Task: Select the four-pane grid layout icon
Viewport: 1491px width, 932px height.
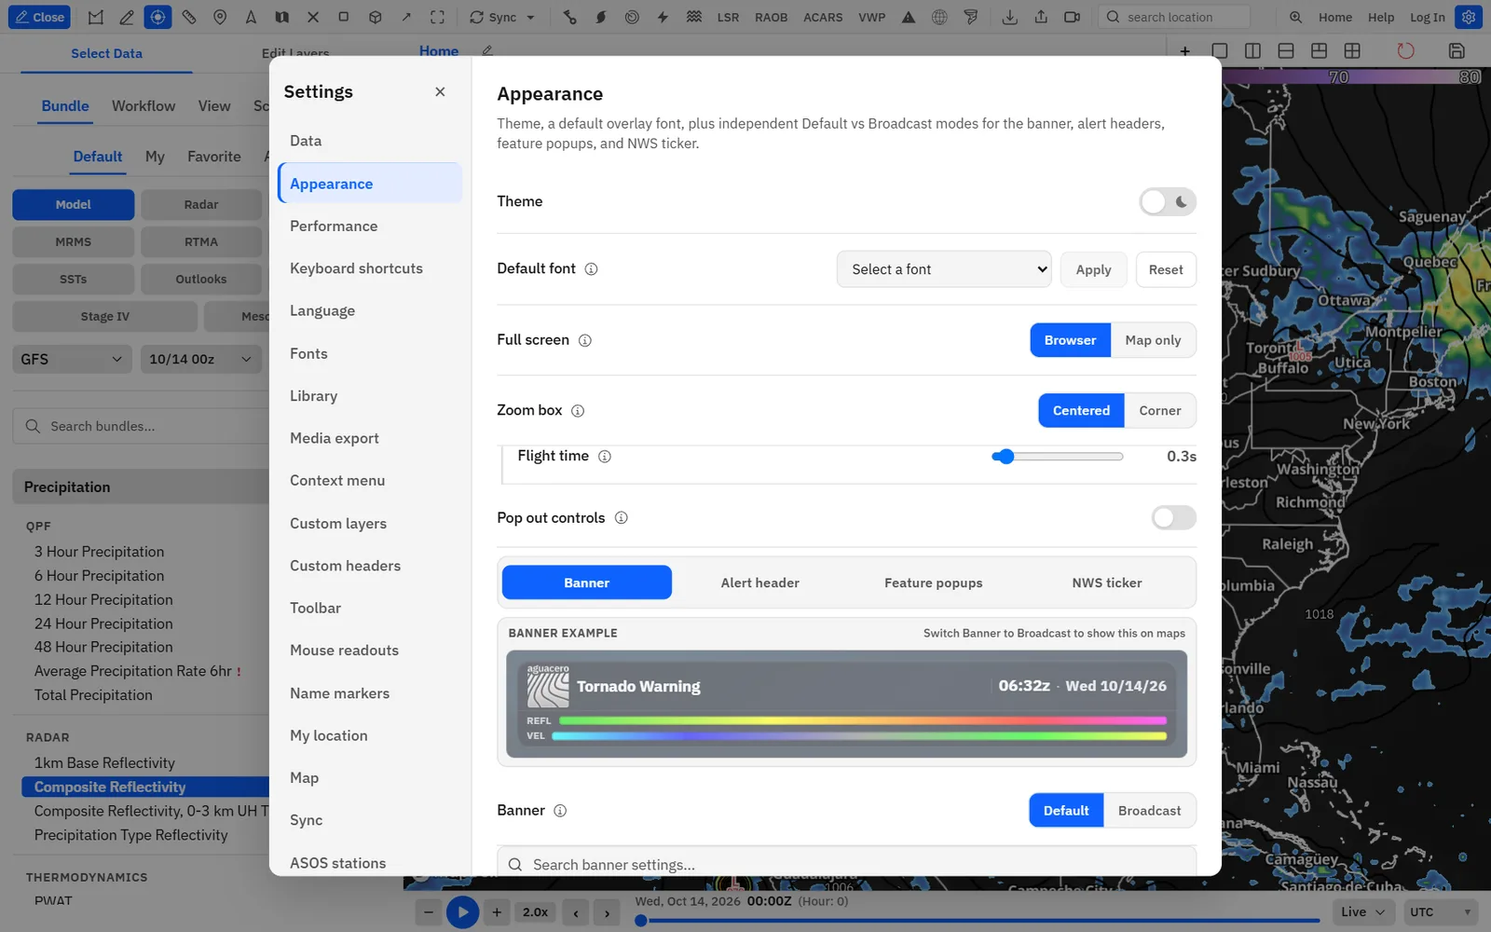Action: tap(1352, 51)
